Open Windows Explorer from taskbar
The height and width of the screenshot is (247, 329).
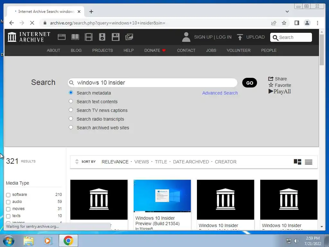(x=29, y=241)
